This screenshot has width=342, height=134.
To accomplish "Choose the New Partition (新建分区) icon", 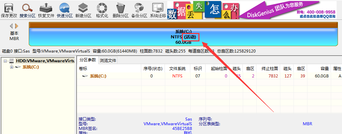I will (x=83, y=10).
